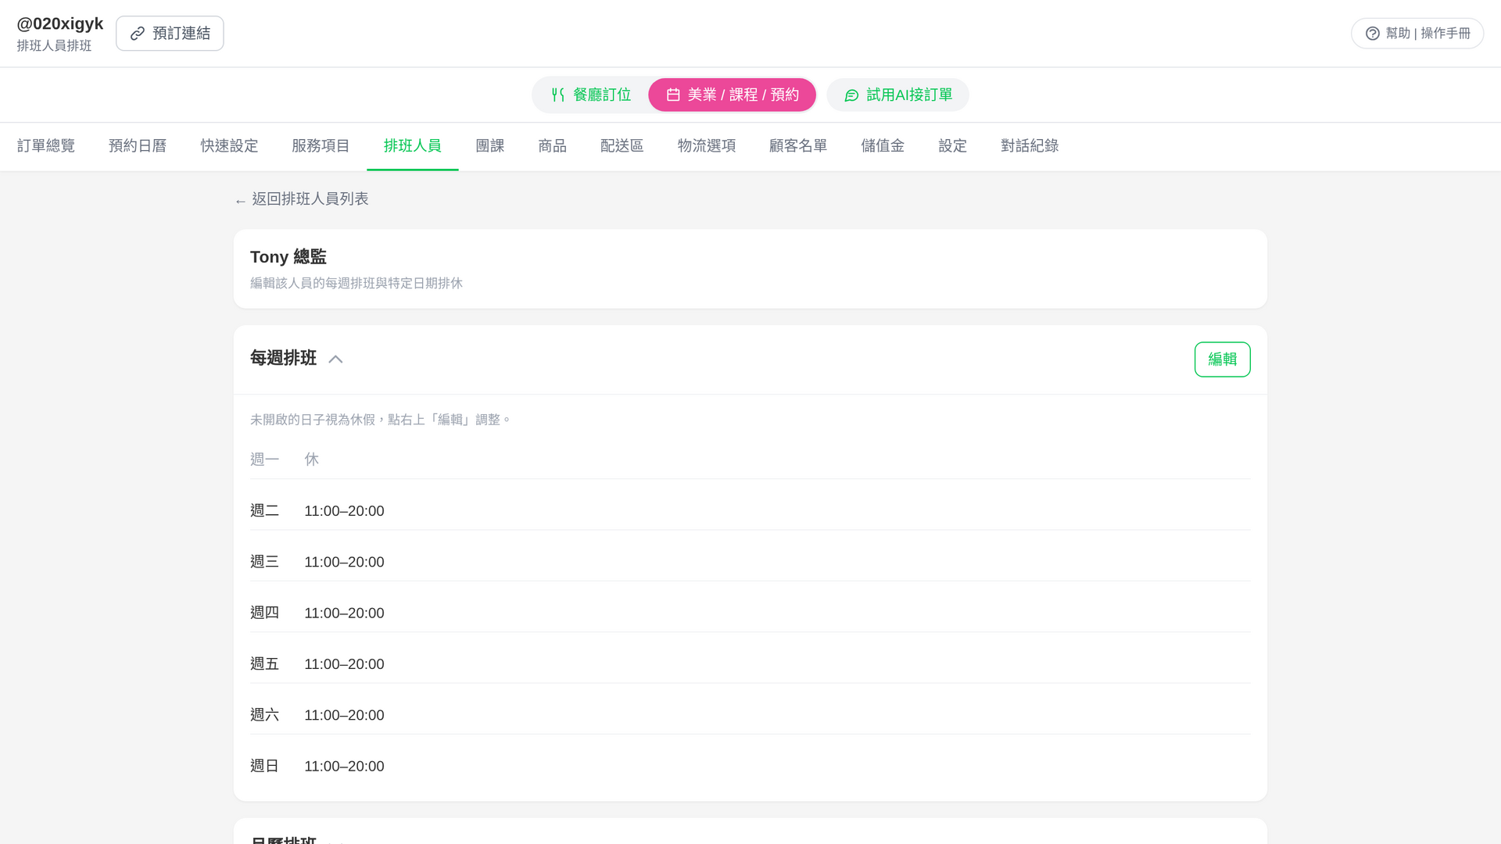Screen dimensions: 1501x844
Task: Return via 返回排班人員列表 link
Action: pos(301,199)
